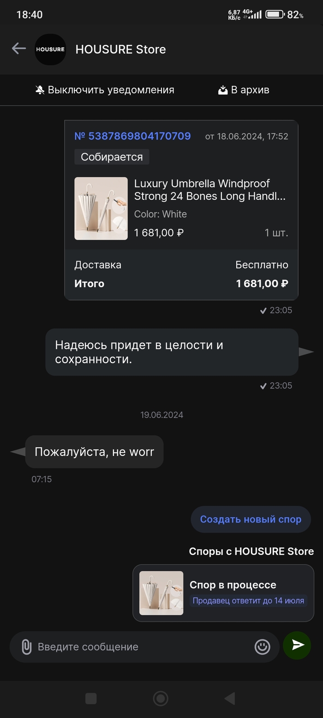Tap the muted bell notification icon
Screen dimensions: 323x718
40,90
